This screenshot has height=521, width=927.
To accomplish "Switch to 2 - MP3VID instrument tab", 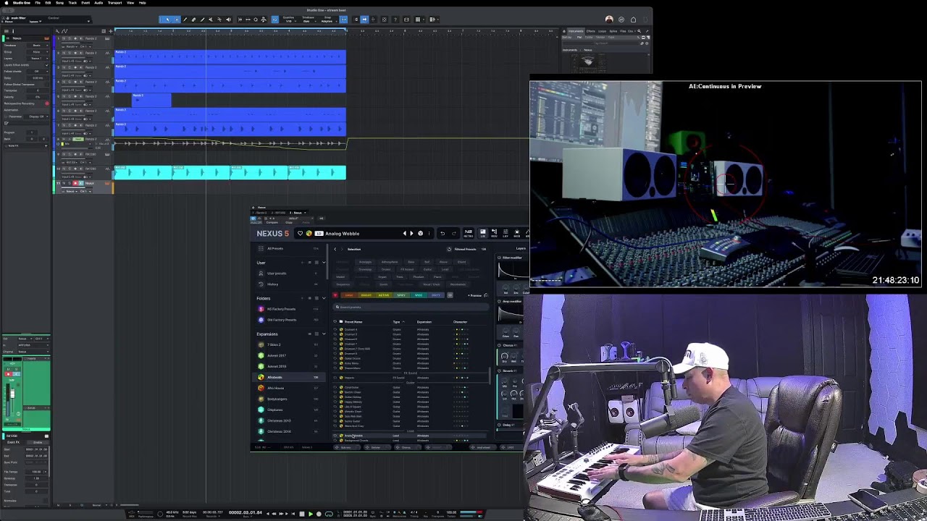I will tap(278, 213).
